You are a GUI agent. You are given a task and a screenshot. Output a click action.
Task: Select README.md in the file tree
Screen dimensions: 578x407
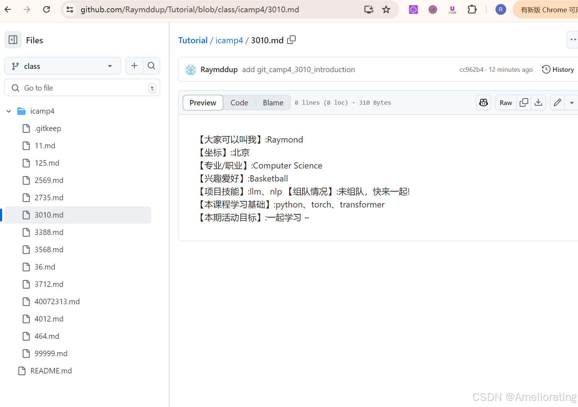click(51, 371)
